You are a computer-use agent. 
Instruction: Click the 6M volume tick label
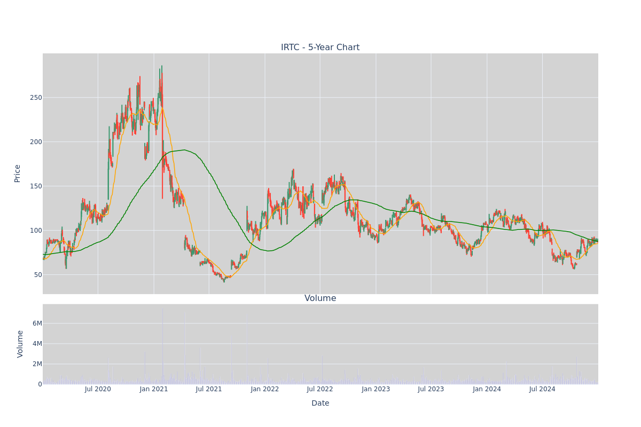(37, 323)
